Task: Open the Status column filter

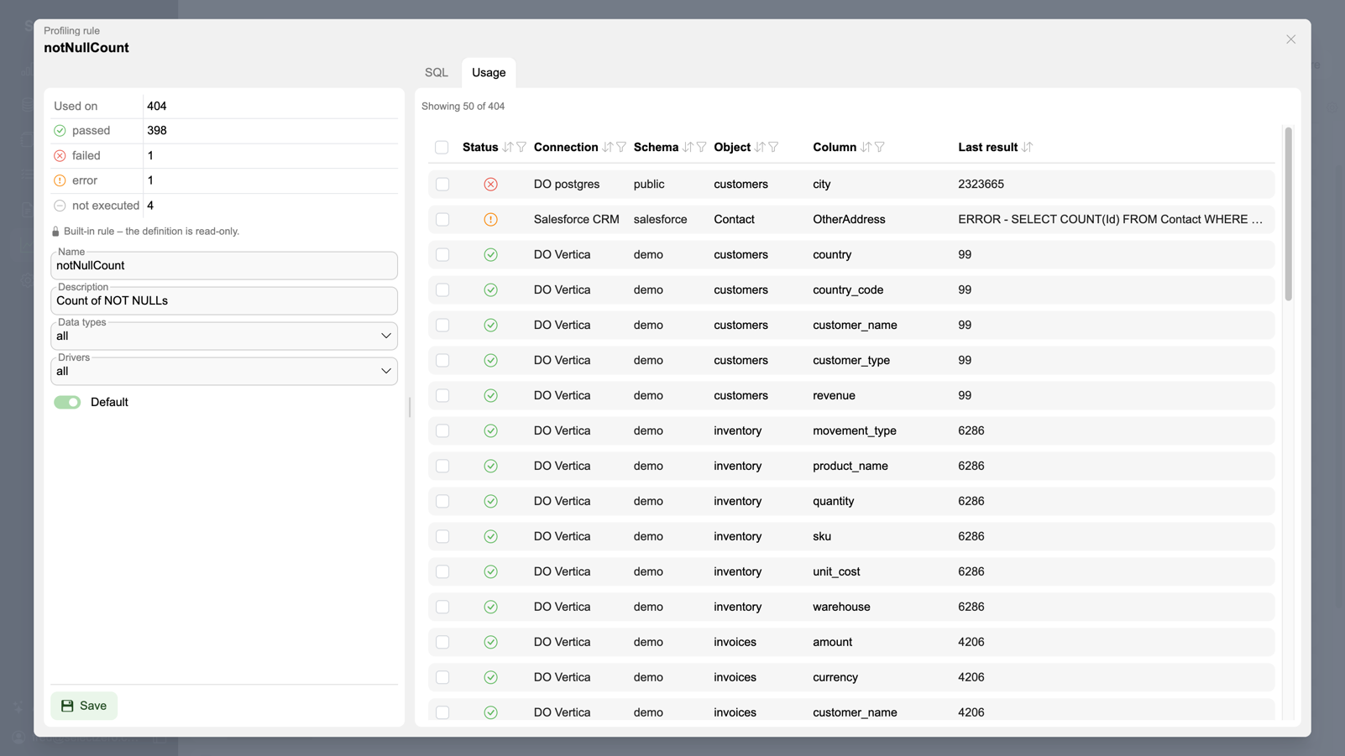Action: pyautogui.click(x=521, y=147)
